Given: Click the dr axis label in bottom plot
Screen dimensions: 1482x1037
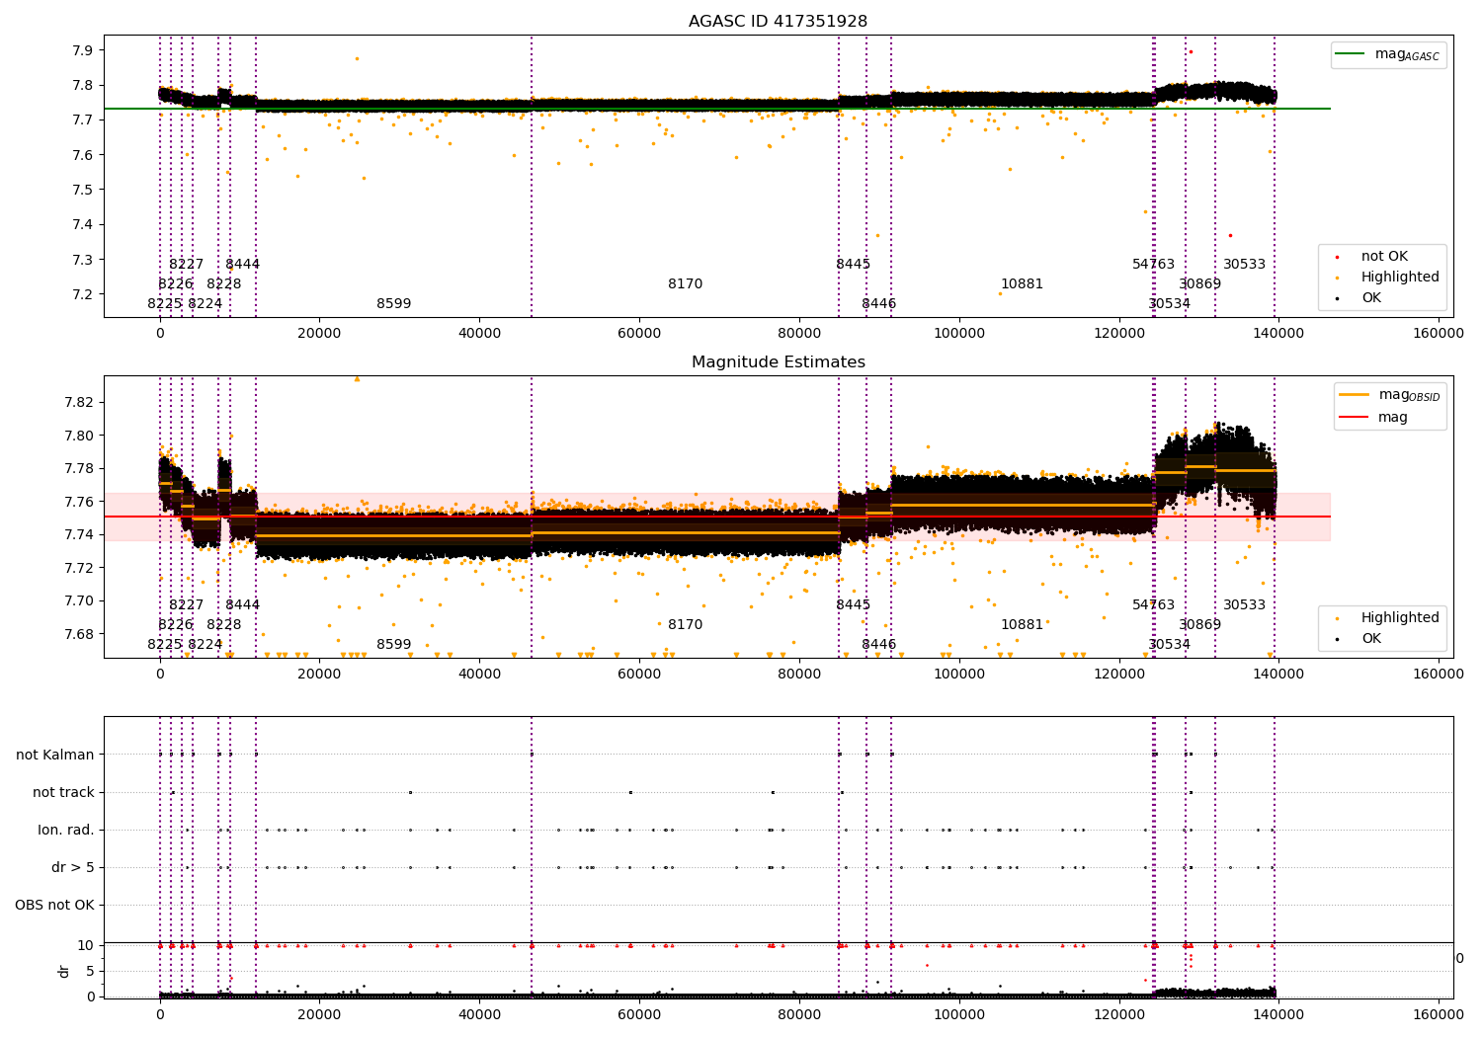Looking at the screenshot, I should tap(64, 971).
